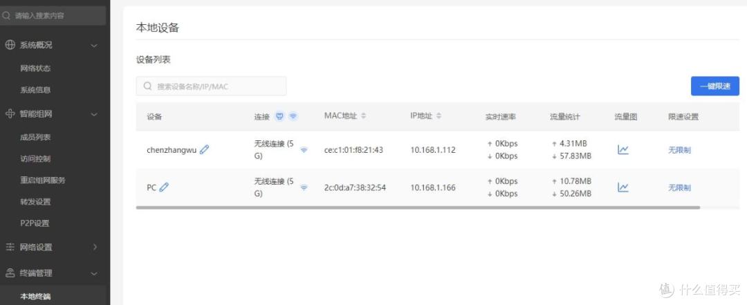
Task: Collapse the 终端管理 section chevron
Action: 94,274
